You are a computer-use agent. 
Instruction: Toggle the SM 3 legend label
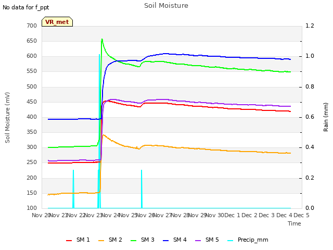pyautogui.click(x=148, y=240)
